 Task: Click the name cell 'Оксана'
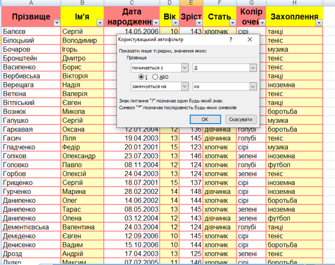[x=82, y=129]
